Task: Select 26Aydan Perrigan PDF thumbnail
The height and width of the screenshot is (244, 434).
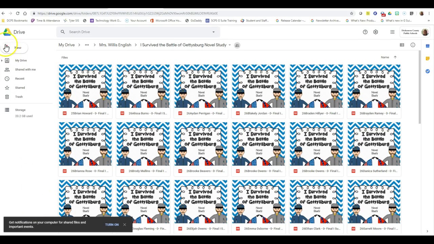Action: click(201, 86)
